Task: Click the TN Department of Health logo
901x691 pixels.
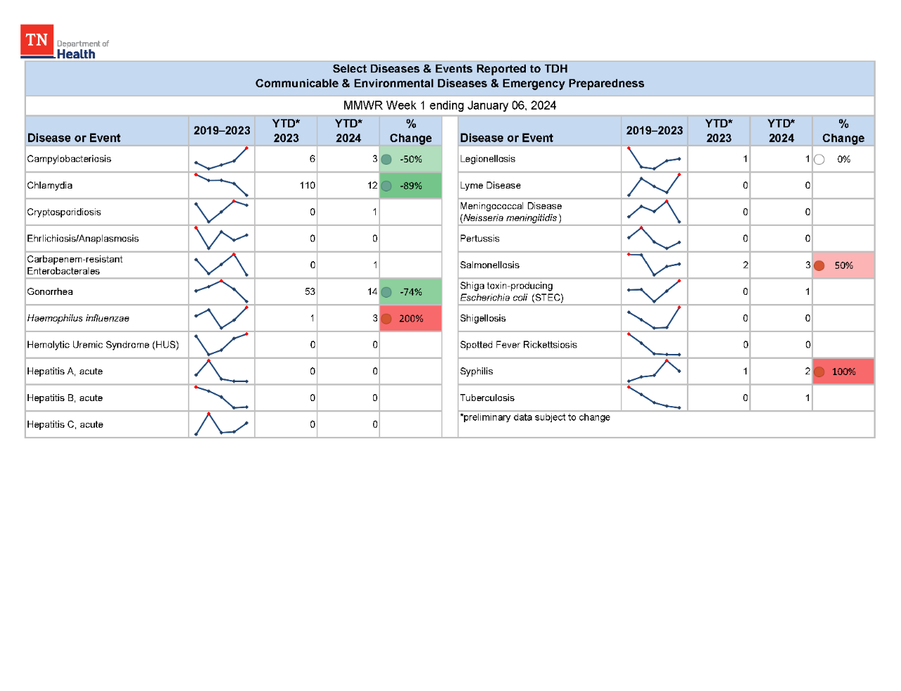Action: tap(65, 42)
